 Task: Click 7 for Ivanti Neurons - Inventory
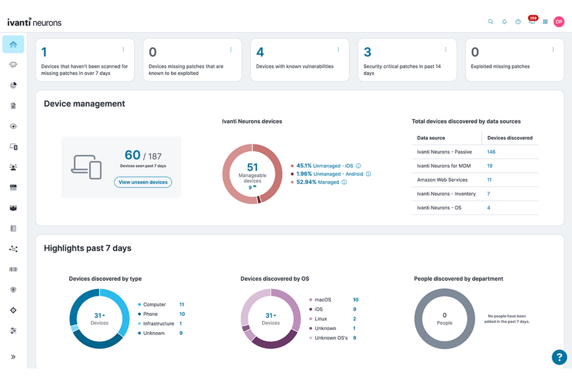(x=489, y=193)
